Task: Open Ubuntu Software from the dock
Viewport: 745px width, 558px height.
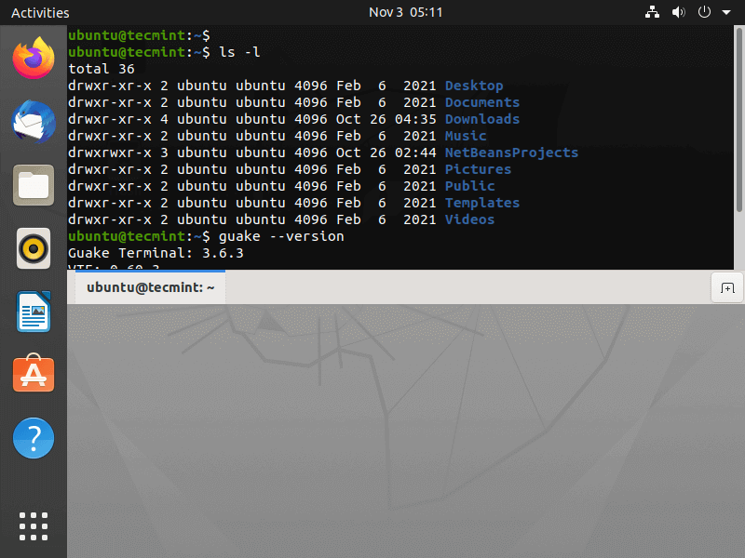Action: tap(33, 374)
